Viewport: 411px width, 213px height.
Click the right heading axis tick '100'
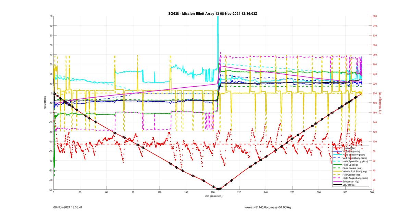(x=375, y=141)
